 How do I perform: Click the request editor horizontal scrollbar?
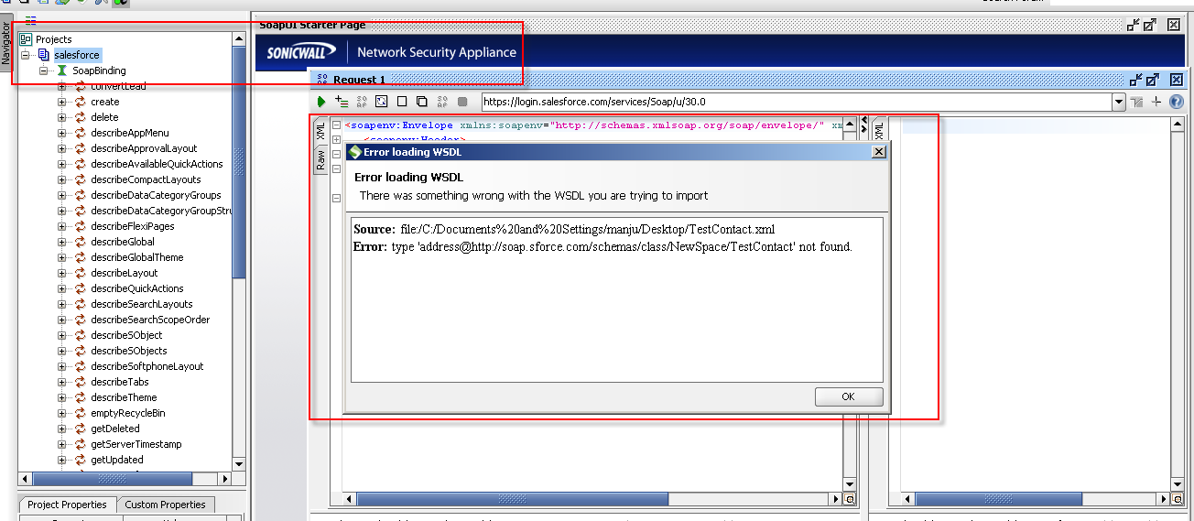click(592, 499)
